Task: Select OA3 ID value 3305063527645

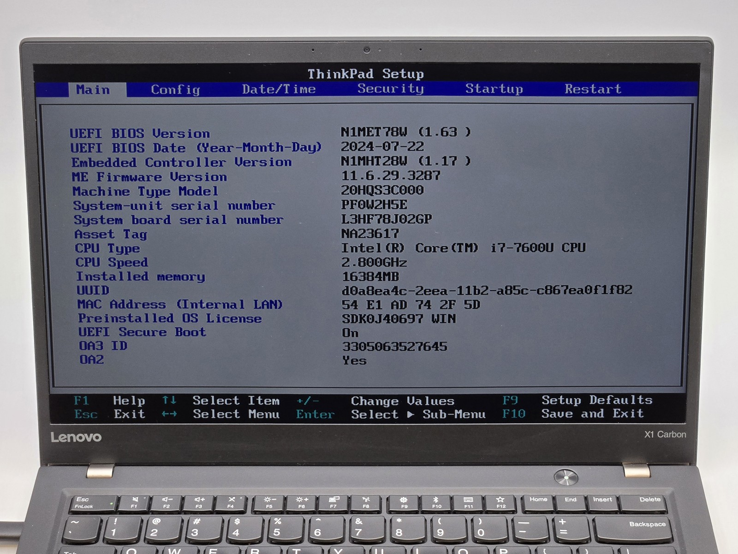Action: 395,346
